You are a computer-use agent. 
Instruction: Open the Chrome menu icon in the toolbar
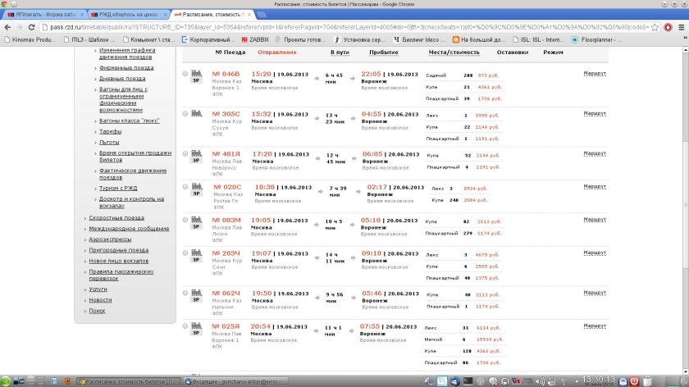click(681, 26)
